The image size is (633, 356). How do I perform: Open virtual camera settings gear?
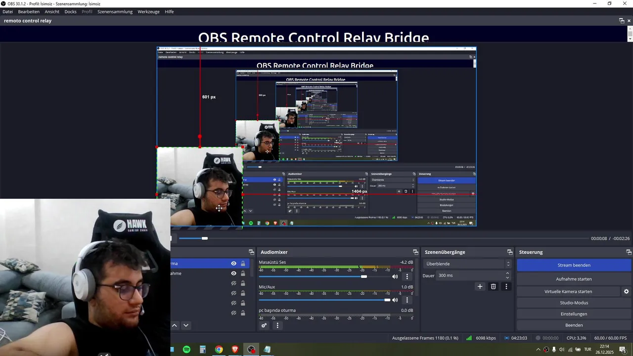626,292
